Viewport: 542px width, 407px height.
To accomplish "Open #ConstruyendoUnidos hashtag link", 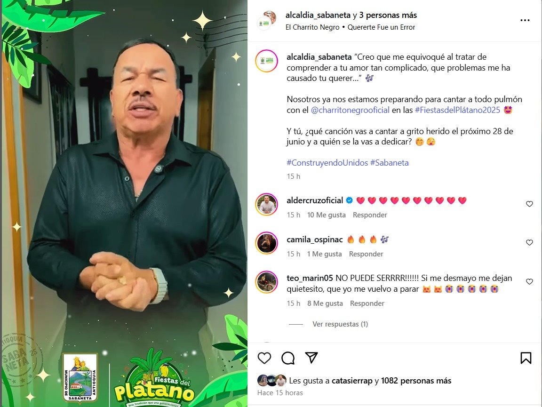I will pos(327,162).
